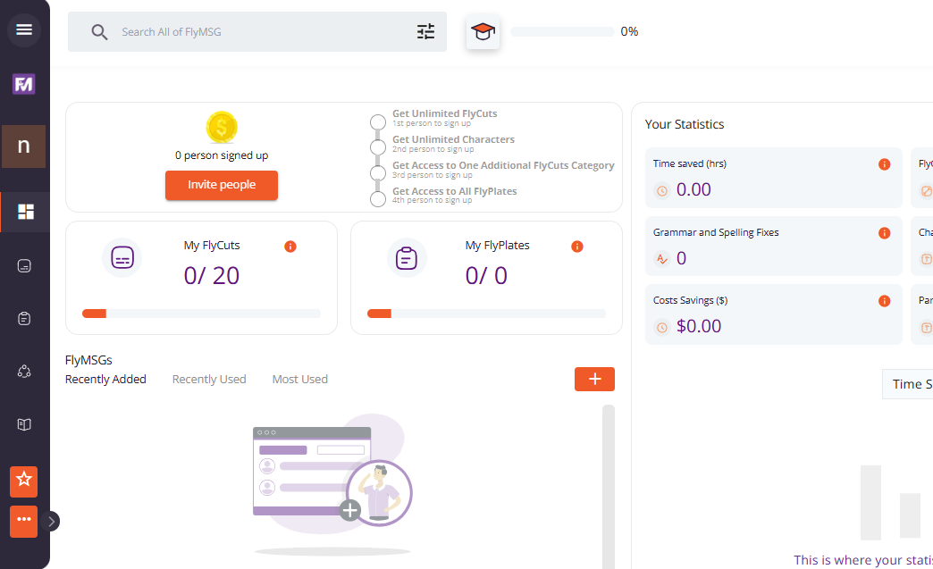Click the graduation cap training icon

(x=483, y=31)
